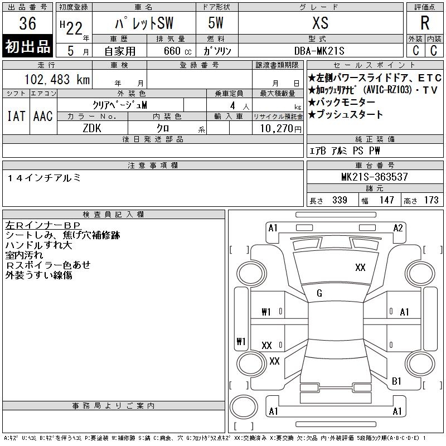Screen dimensions: 446x446
Task: Click the 左側パワースライドドア、ETC sales point
Action: (375, 77)
